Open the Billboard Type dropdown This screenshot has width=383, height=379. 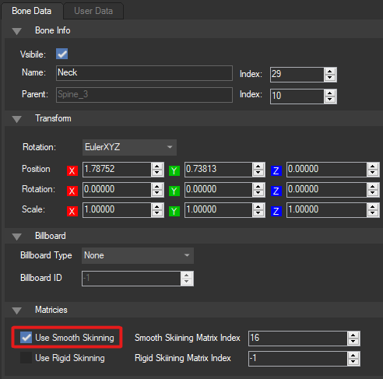tap(138, 255)
